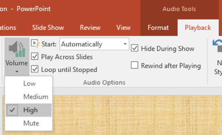Select Low volume option

28,83
